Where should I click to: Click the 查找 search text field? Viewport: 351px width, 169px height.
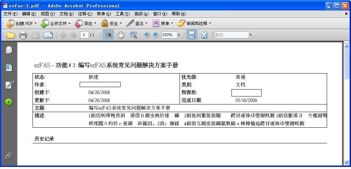click(x=232, y=35)
